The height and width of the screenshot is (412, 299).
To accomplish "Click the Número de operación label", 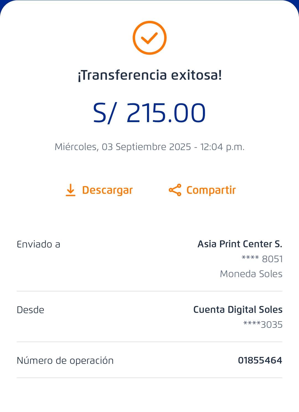I will pyautogui.click(x=65, y=360).
